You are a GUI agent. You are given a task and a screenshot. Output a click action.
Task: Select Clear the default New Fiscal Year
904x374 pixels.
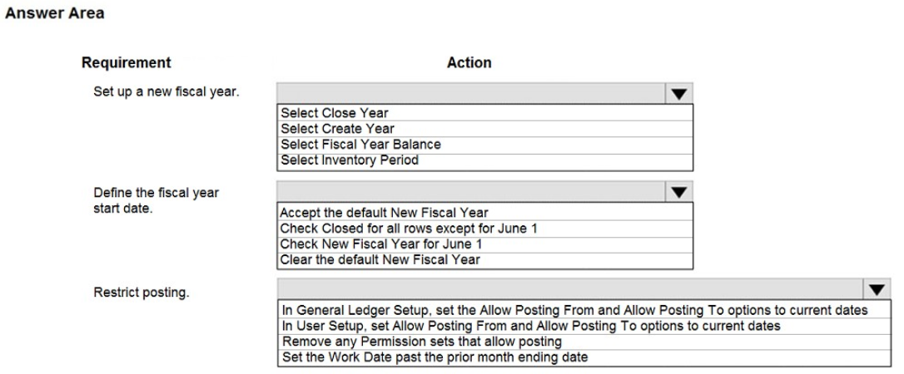coord(380,259)
